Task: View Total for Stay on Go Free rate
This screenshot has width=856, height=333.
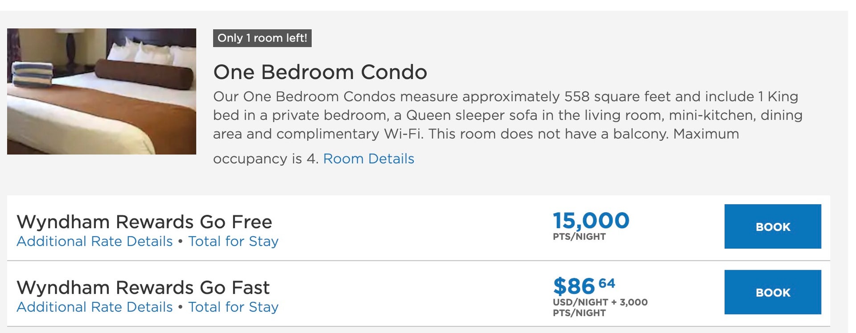Action: coord(234,241)
